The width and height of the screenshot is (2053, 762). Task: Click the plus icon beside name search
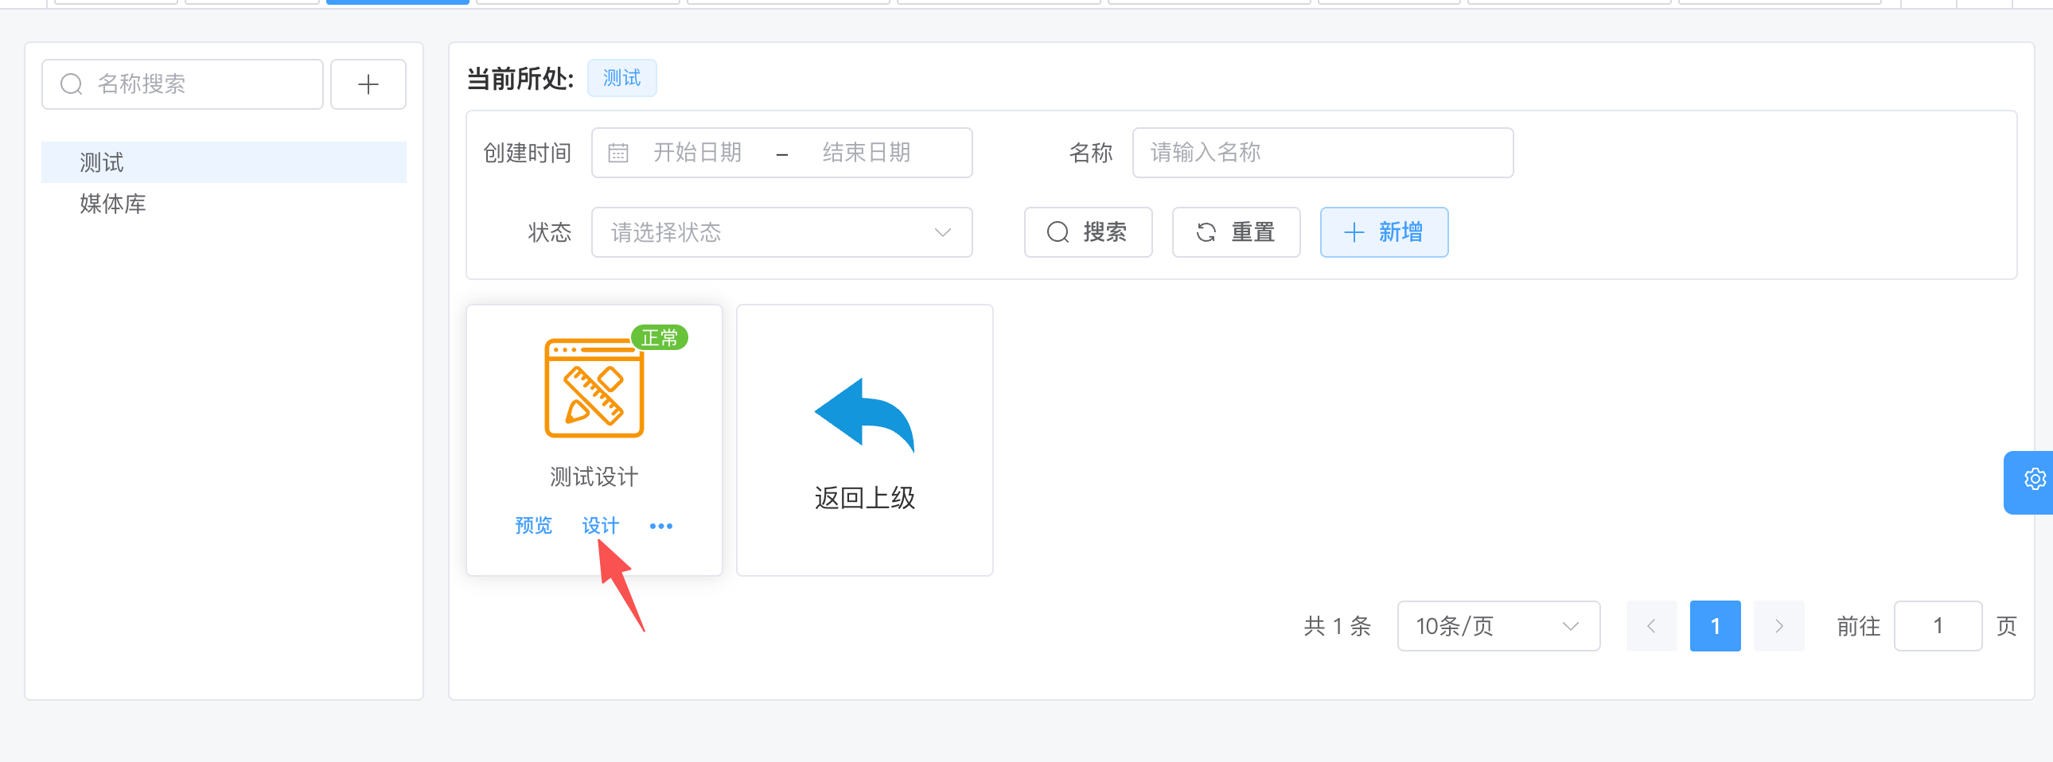click(368, 84)
